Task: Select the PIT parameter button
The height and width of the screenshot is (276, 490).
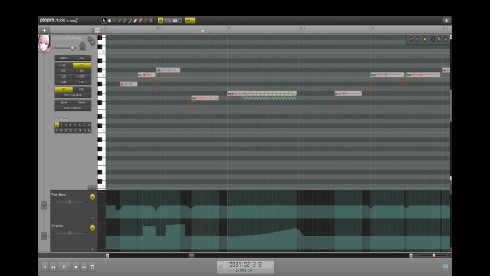Action: 63,89
